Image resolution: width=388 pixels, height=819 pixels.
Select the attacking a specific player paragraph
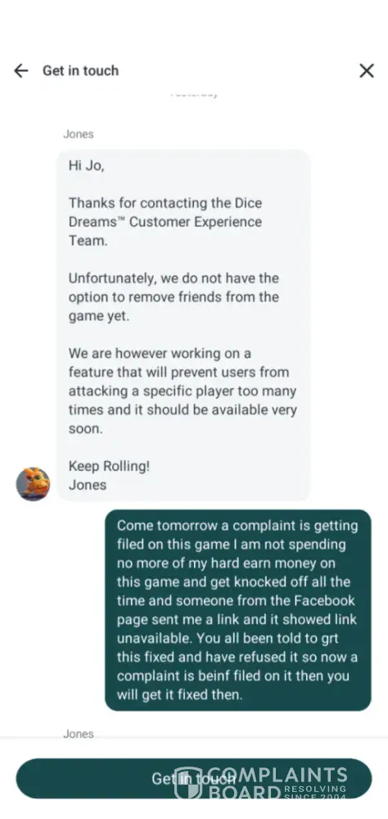click(183, 391)
